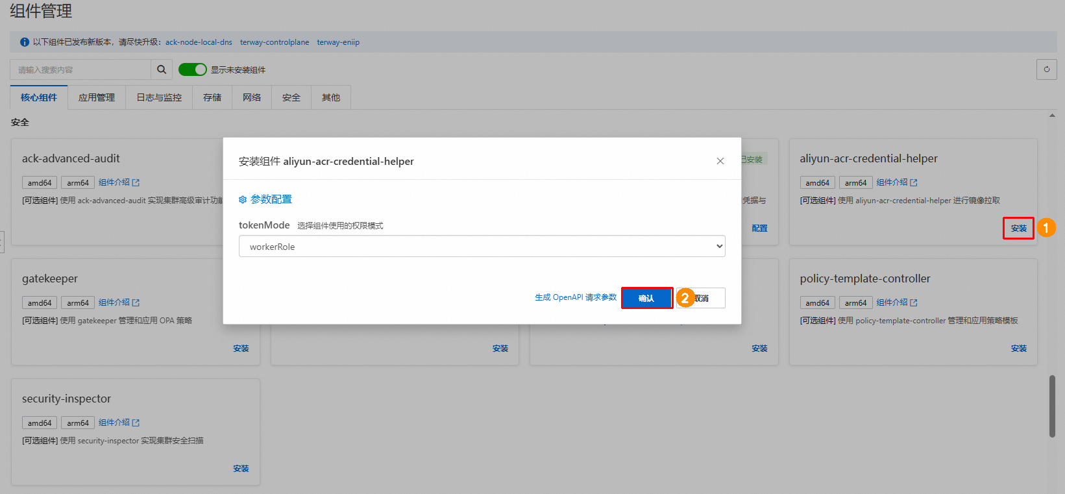The height and width of the screenshot is (494, 1065).
Task: Click 安装 on security-inspector card
Action: (241, 469)
